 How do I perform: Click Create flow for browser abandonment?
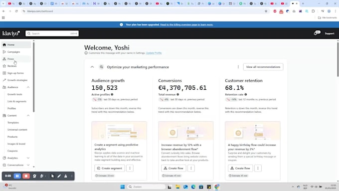[173, 168]
